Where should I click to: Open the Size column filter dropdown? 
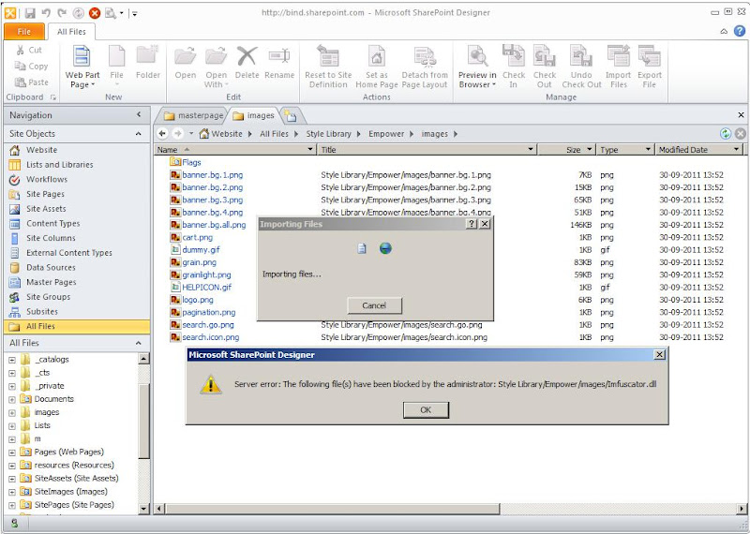[590, 150]
